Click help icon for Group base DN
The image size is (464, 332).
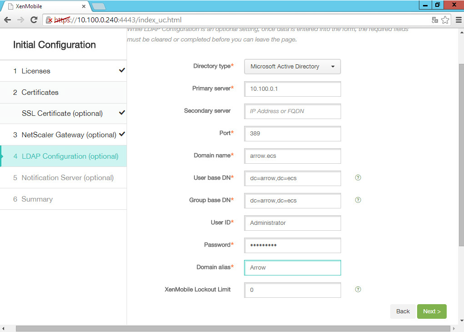click(x=358, y=200)
